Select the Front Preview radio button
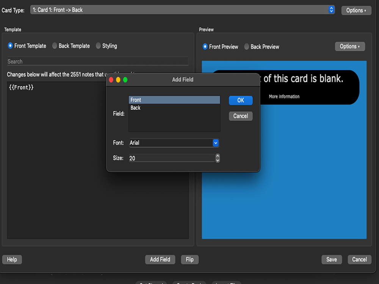Screen dimensions: 379x284 click(x=205, y=47)
